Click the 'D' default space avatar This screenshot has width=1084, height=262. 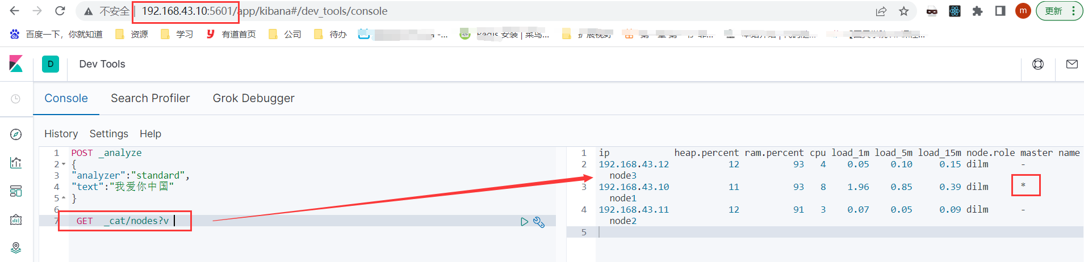coord(51,64)
